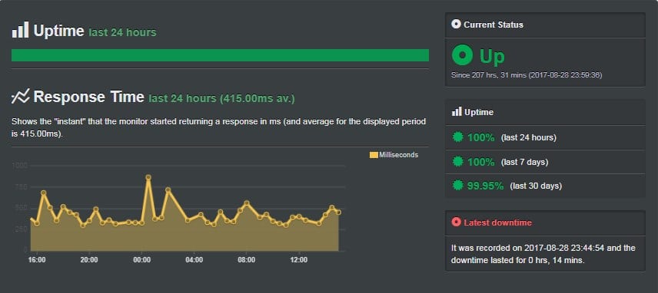This screenshot has height=293, width=658.
Task: Click the Current Status circle icon
Action: [x=456, y=25]
